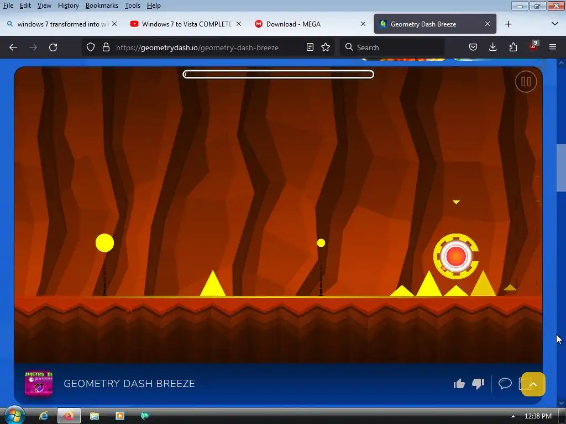Open Pocket save icon

pos(473,47)
